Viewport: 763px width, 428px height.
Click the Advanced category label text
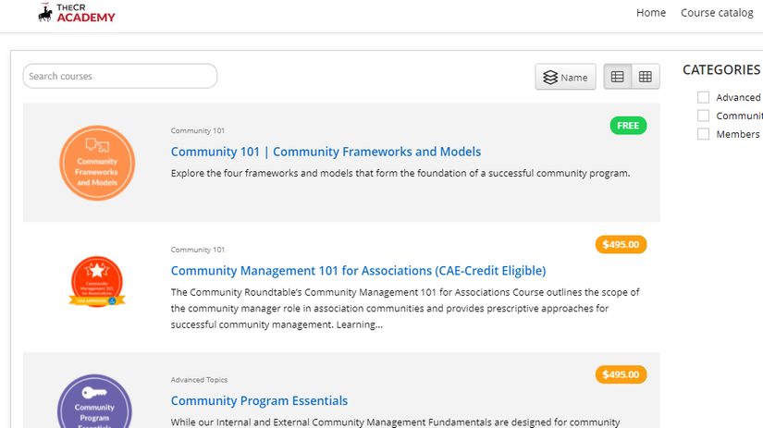(738, 97)
